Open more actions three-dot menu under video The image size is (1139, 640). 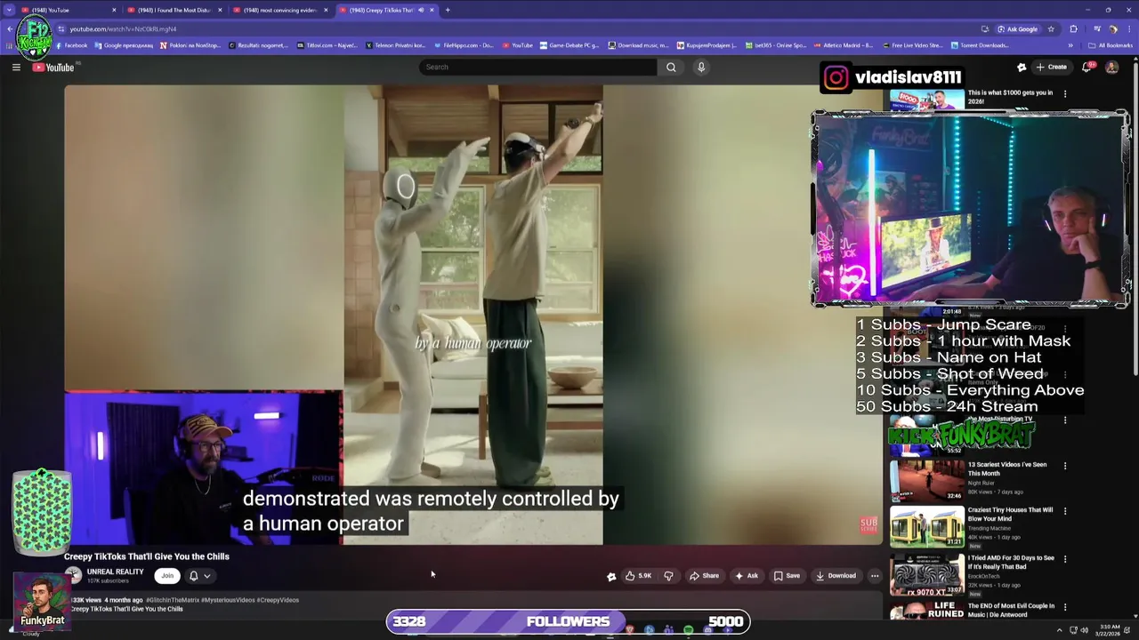875,576
